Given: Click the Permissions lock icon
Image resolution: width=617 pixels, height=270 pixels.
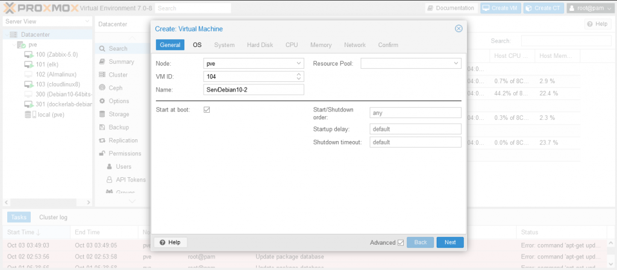Looking at the screenshot, I should (x=102, y=154).
